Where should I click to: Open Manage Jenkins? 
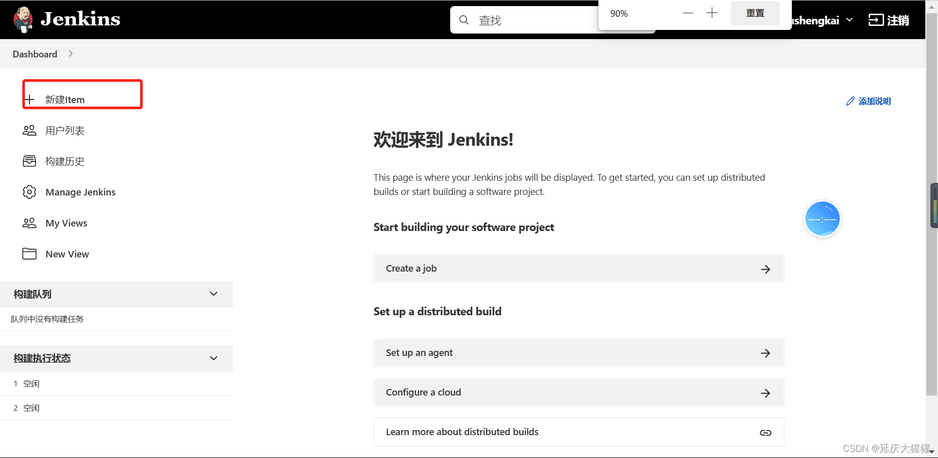[81, 192]
